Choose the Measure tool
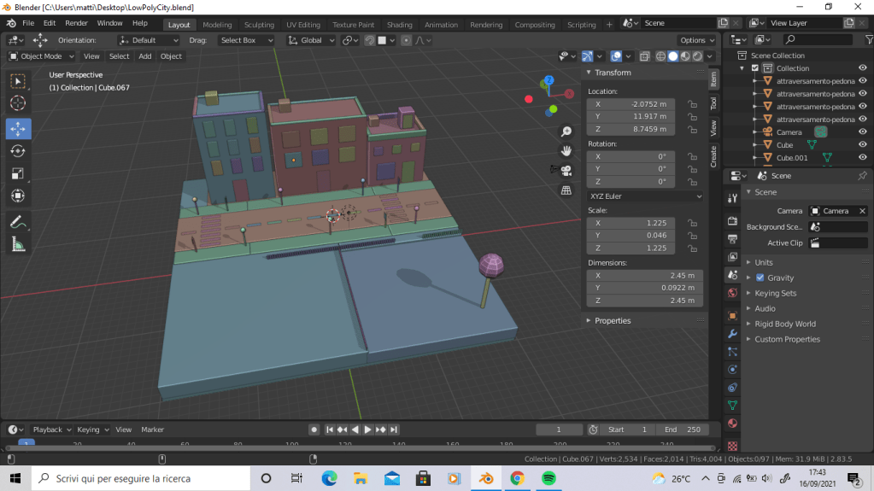Image resolution: width=874 pixels, height=491 pixels. point(18,244)
